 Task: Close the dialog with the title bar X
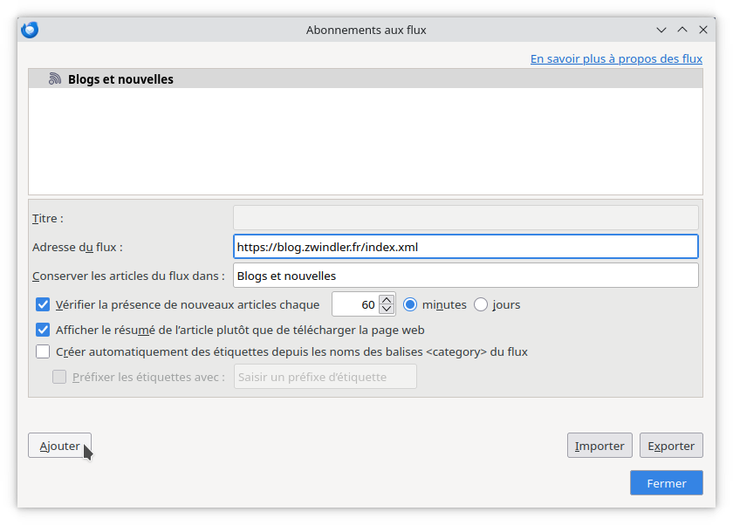tap(702, 30)
